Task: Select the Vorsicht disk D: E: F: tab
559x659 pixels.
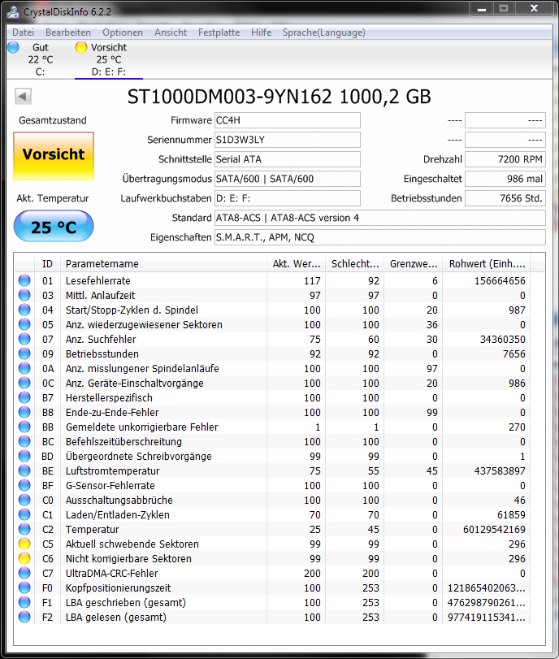Action: (109, 59)
